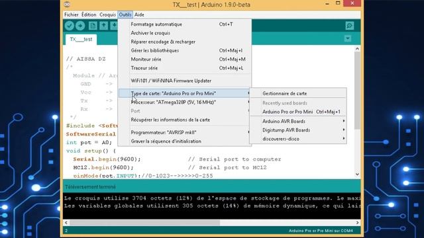Choose Formatage automatique
The height and width of the screenshot is (238, 424).
184,24
